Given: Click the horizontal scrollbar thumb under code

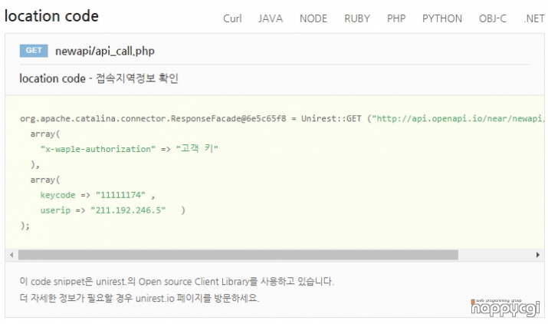Looking at the screenshot, I should (238, 254).
